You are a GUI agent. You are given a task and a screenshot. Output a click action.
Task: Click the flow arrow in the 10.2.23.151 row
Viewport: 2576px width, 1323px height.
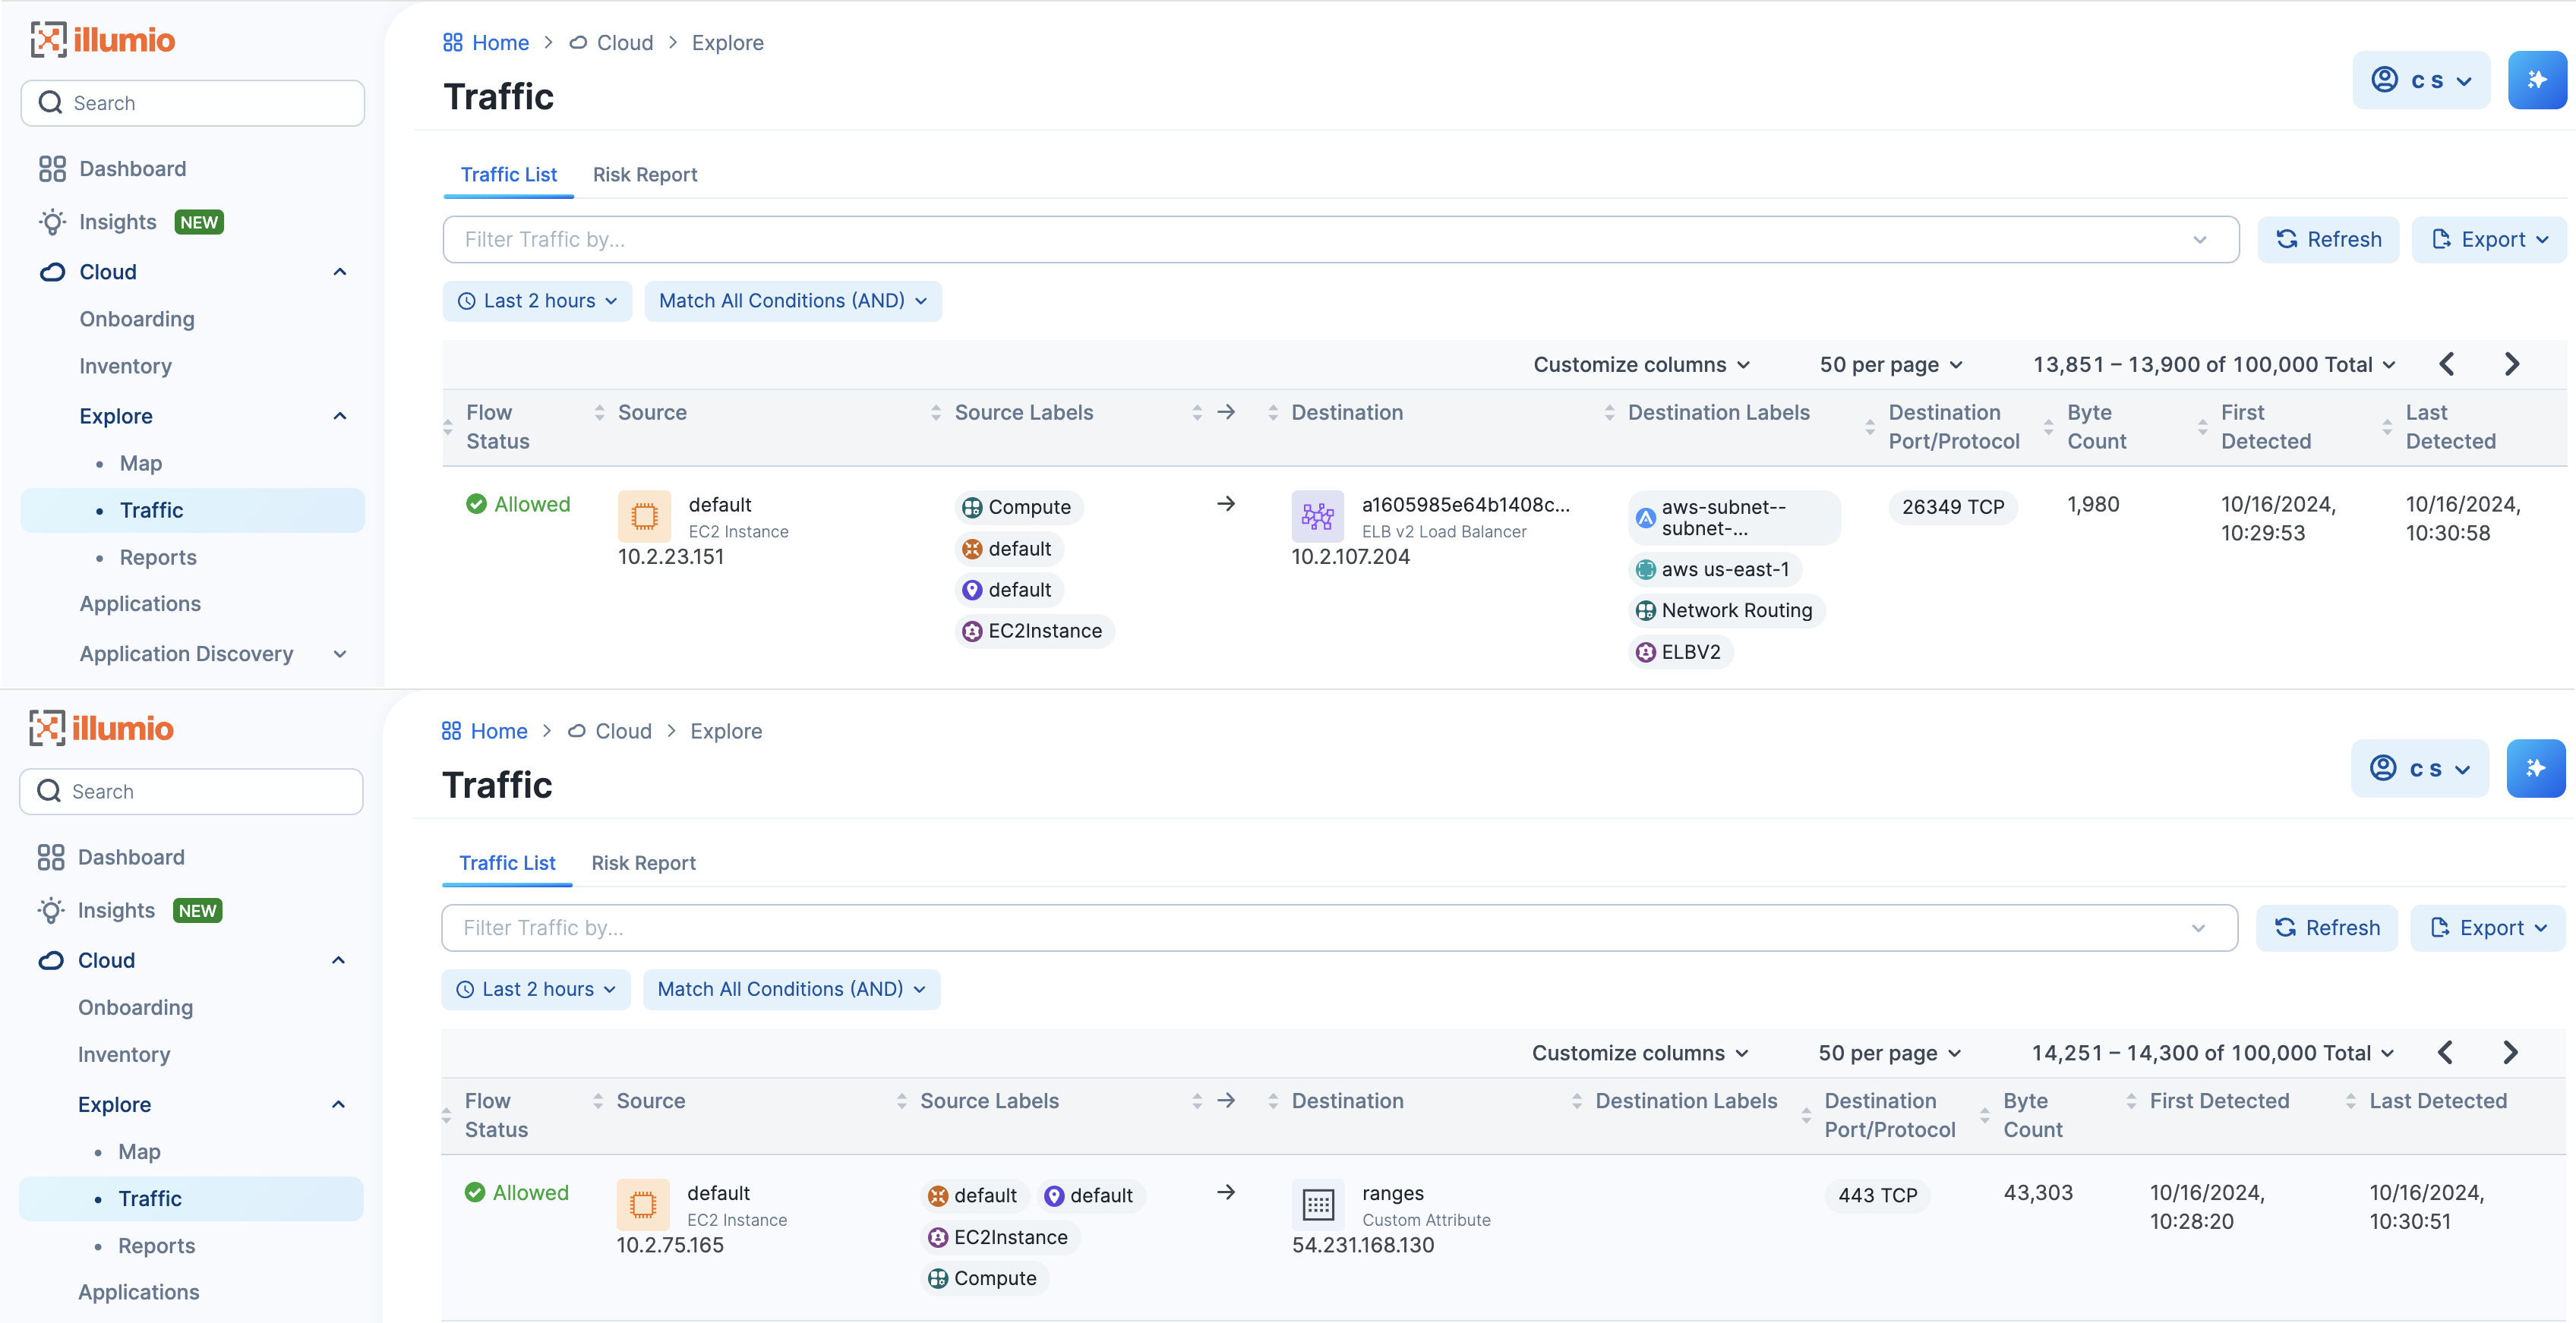click(x=1226, y=503)
